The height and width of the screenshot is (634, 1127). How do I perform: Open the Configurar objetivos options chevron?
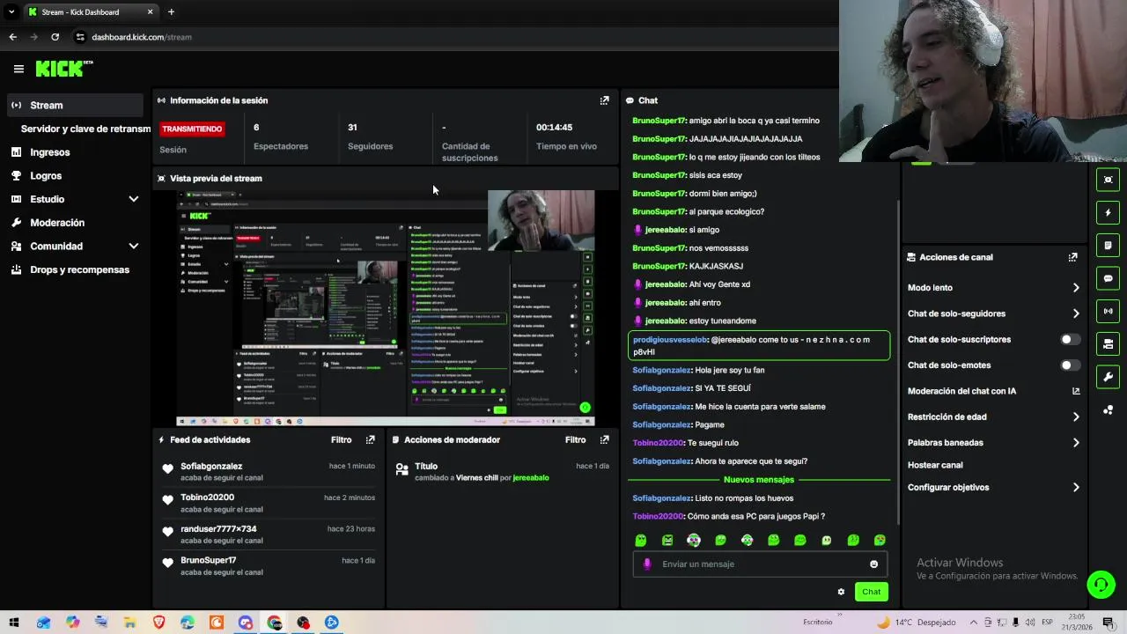(1075, 487)
